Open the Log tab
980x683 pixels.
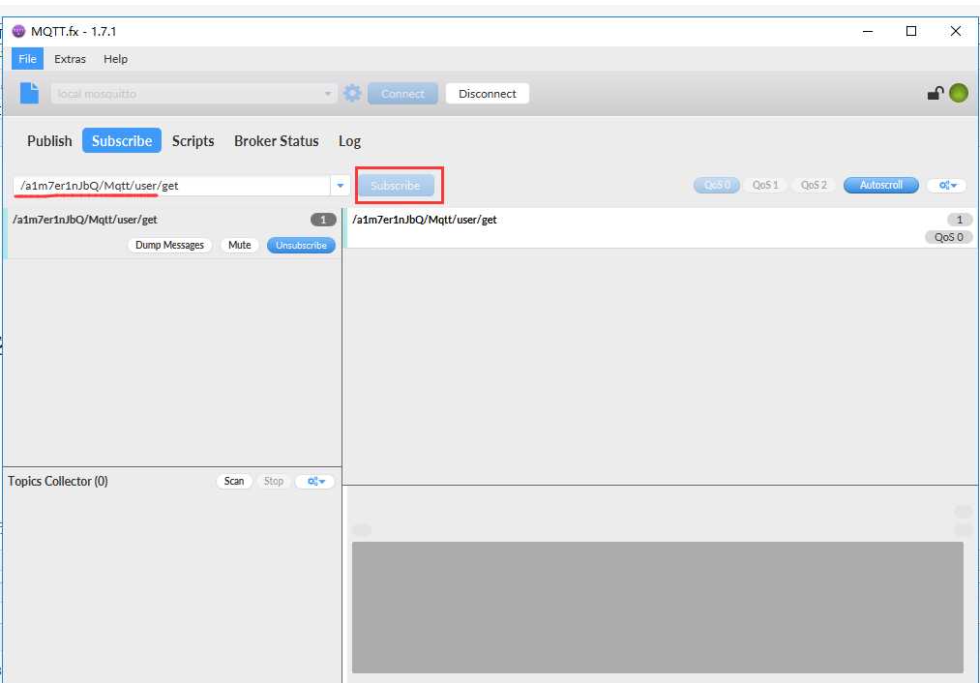tap(349, 140)
